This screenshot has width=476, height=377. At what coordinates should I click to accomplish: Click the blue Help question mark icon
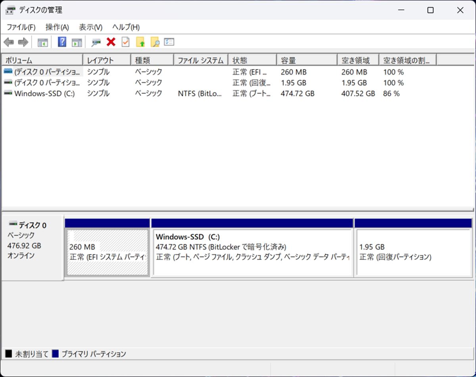tap(62, 42)
